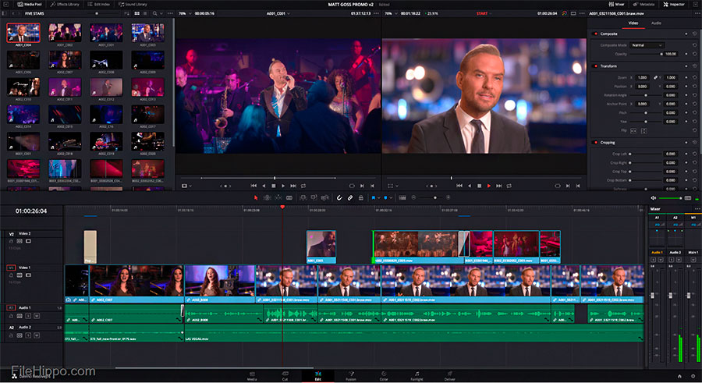
Task: Choose the Dynamic Trim Mode tool
Action: pos(278,197)
